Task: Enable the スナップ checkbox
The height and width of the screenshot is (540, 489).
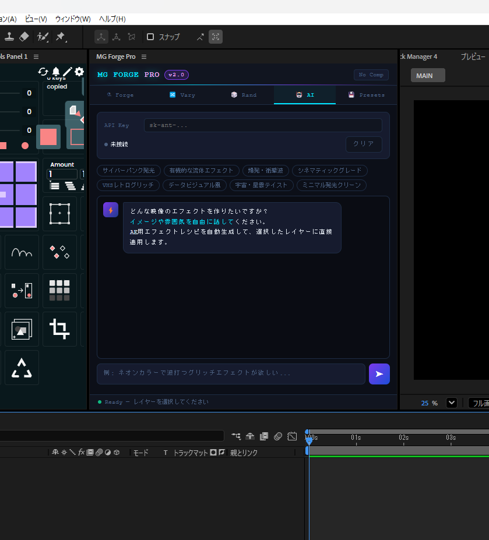Action: click(150, 37)
